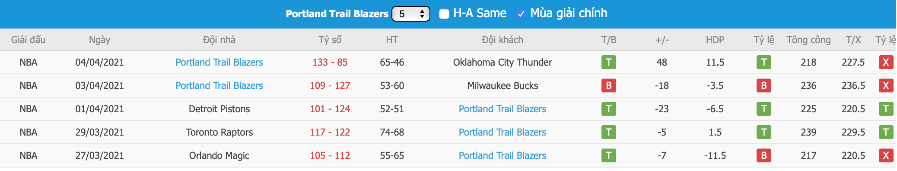Click red X badge in Oklahoma City Thunder row
The width and height of the screenshot is (897, 171).
886,62
